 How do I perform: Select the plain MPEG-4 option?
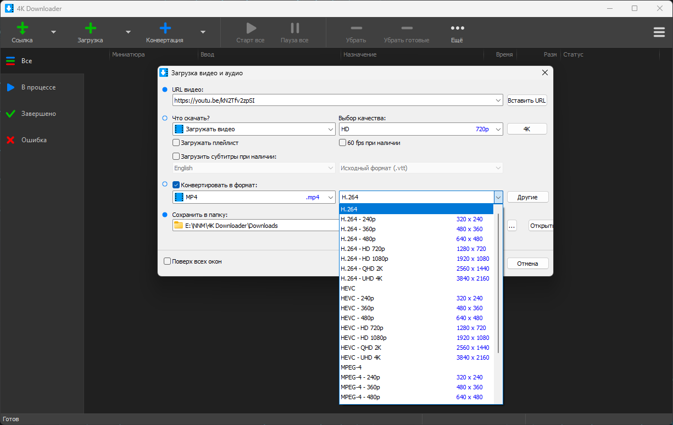tap(416, 367)
